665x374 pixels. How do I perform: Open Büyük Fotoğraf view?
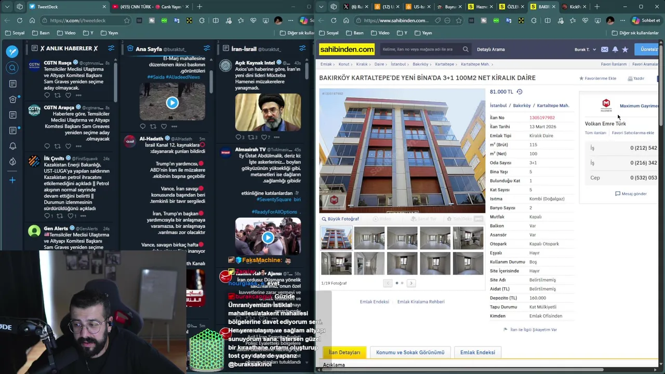click(x=340, y=219)
